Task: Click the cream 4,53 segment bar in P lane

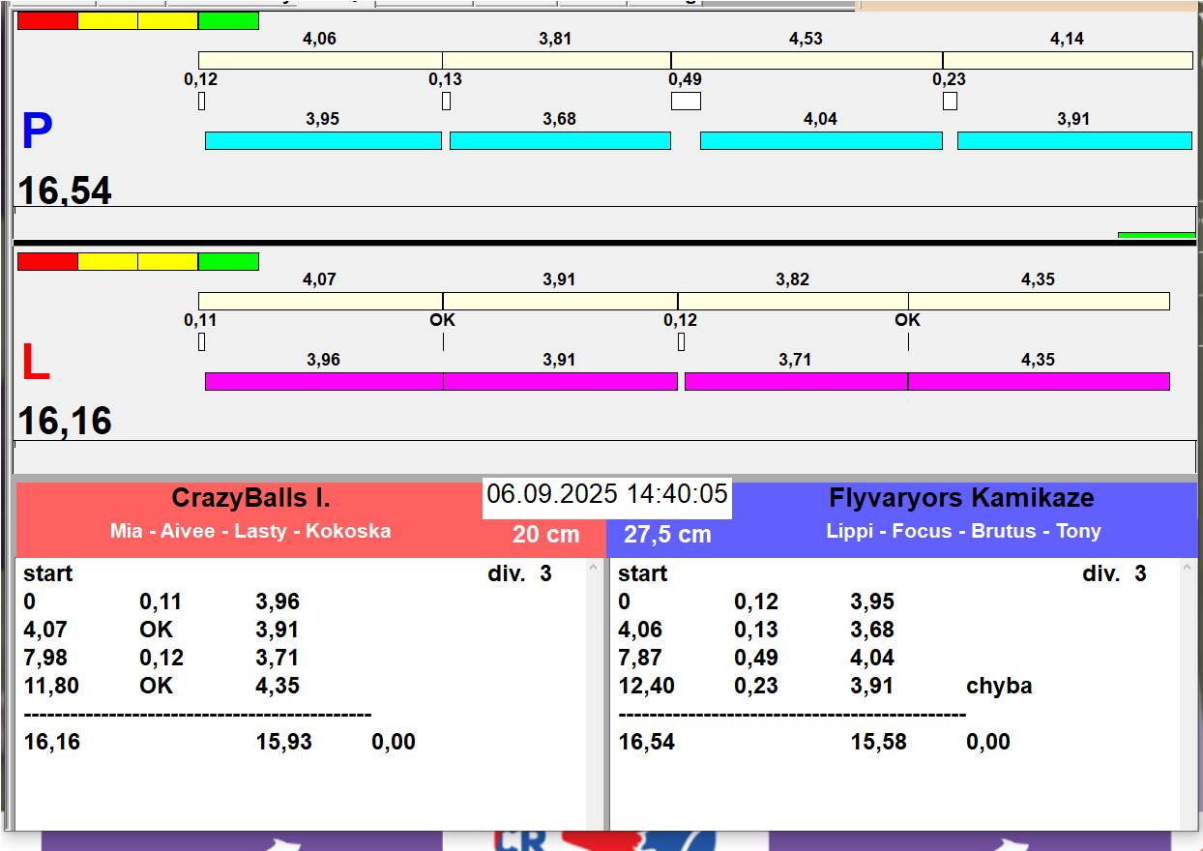Action: tap(807, 60)
